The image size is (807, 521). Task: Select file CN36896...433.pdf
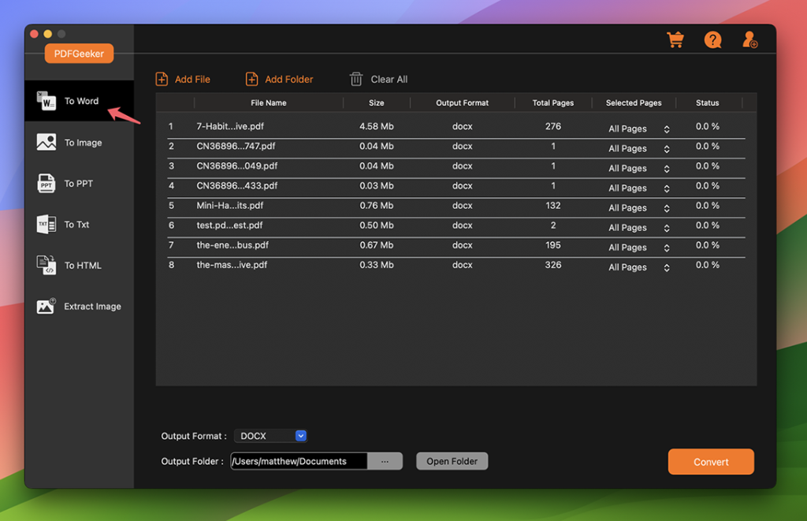pos(236,186)
